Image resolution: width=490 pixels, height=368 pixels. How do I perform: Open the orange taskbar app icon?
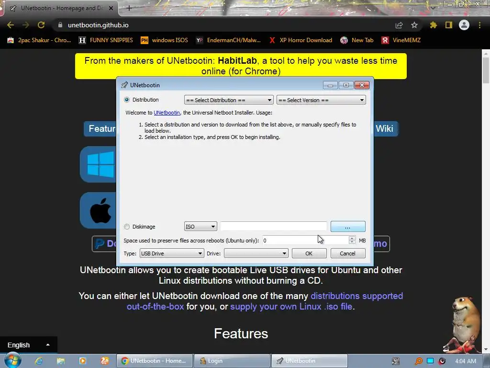104,361
